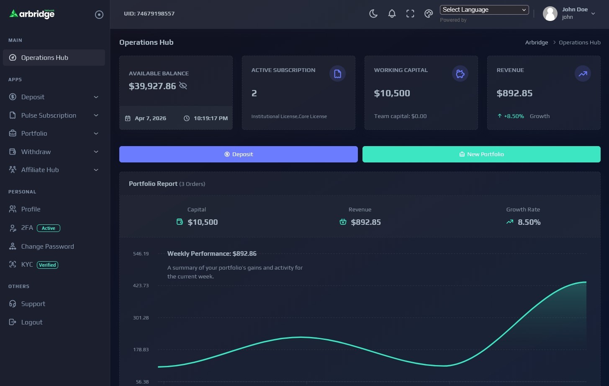Click the Active Subscription document icon
The height and width of the screenshot is (386, 609).
(x=337, y=74)
